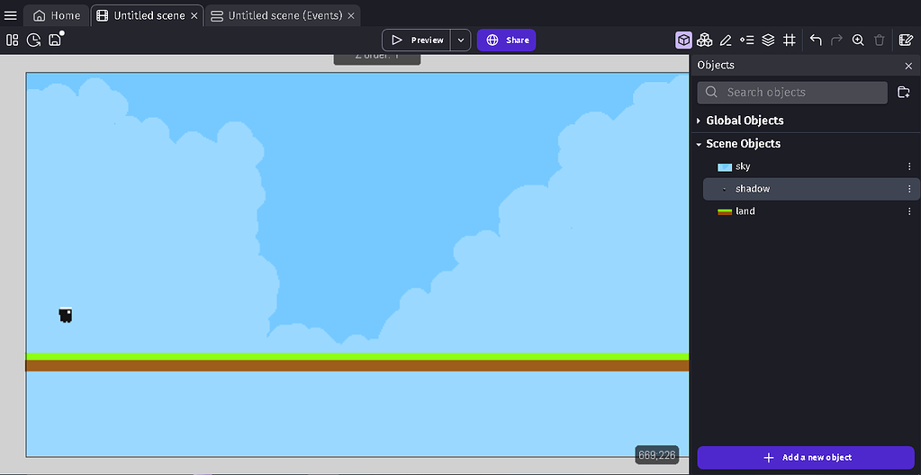Switch to the Home tab

(x=57, y=16)
